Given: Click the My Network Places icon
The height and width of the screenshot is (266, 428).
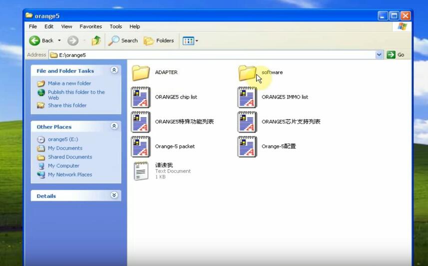Looking at the screenshot, I should (x=41, y=174).
